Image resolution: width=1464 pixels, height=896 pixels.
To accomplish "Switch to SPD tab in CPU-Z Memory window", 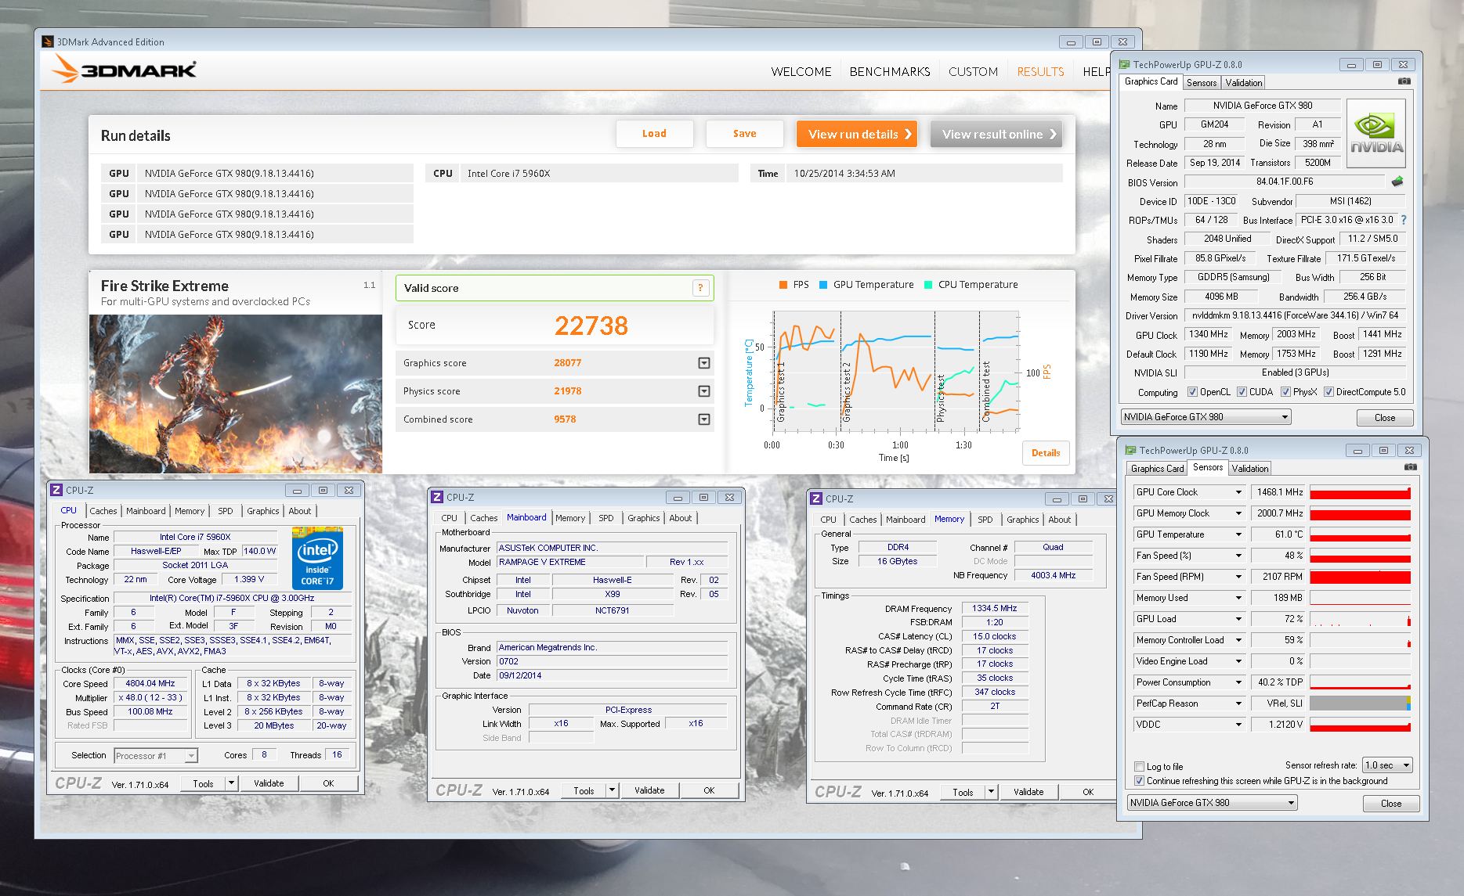I will pyautogui.click(x=985, y=520).
